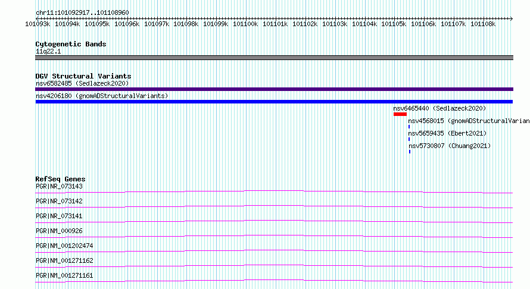The image size is (530, 289).
Task: Open transcript PGR|NM_001202474 label
Action: pyautogui.click(x=64, y=246)
